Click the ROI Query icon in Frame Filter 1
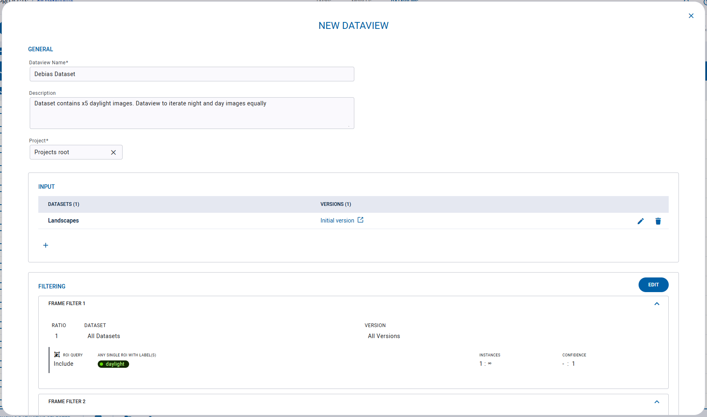707x417 pixels. 58,354
